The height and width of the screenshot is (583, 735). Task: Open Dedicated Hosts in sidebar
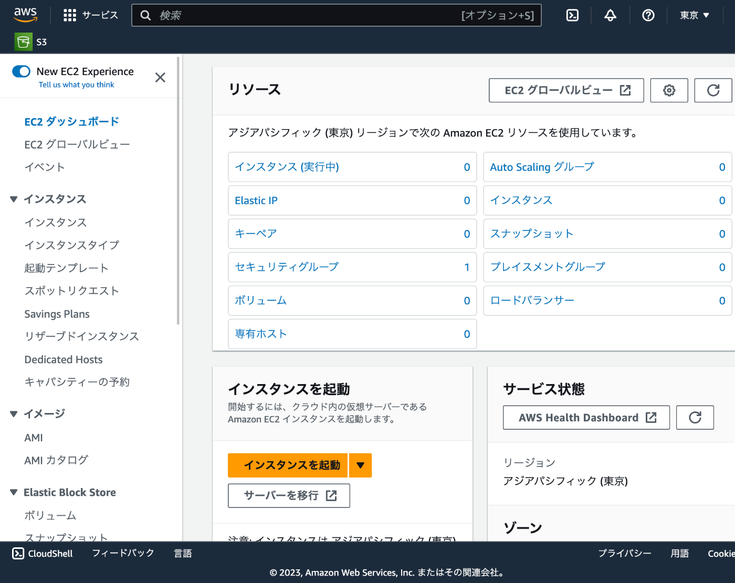(64, 359)
